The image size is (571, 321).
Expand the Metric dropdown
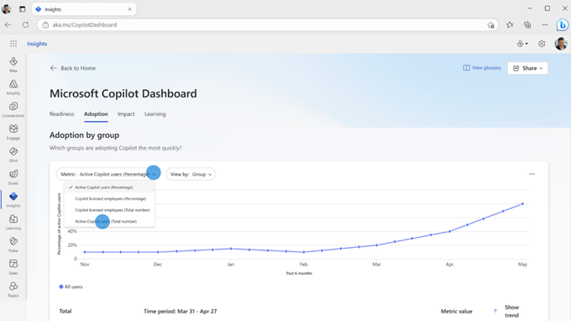(108, 174)
